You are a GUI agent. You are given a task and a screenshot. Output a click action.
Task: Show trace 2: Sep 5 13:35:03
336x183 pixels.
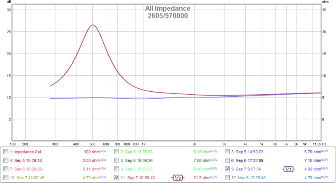pyautogui.click(x=117, y=152)
